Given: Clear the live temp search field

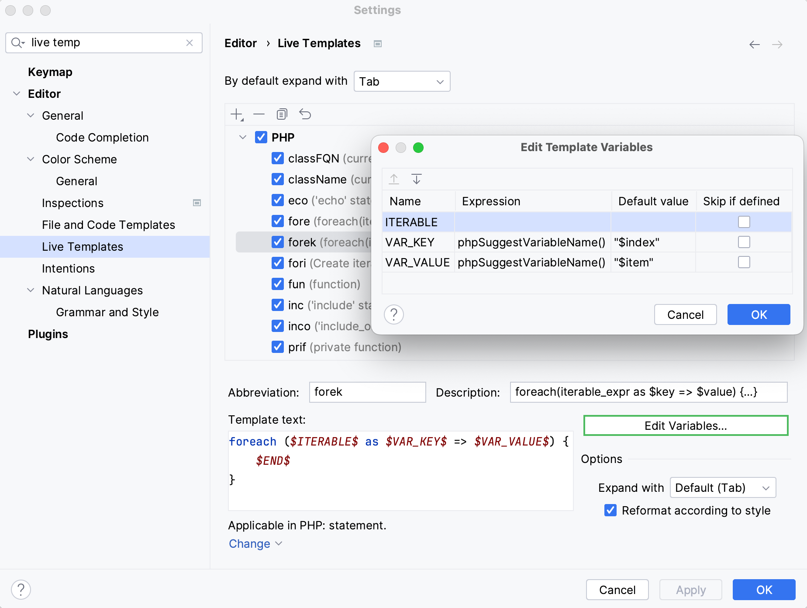Looking at the screenshot, I should (190, 42).
